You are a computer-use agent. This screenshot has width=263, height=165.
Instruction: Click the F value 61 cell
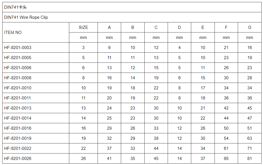226,148
